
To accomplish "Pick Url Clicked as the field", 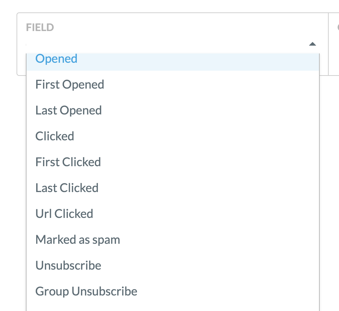I will click(x=173, y=214).
